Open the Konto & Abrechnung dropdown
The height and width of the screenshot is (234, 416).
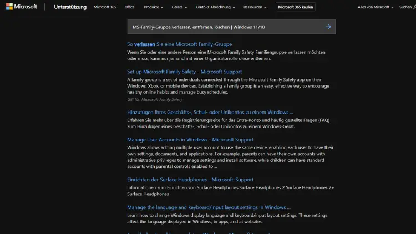coord(215,7)
